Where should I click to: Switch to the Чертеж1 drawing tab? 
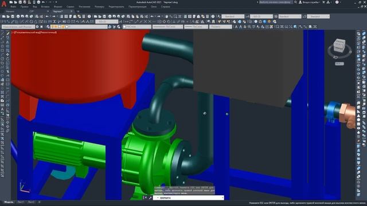coord(58,11)
